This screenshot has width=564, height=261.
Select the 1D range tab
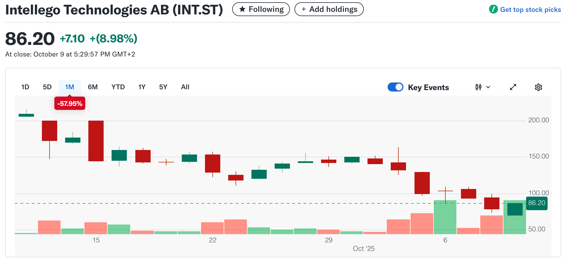[x=25, y=87]
